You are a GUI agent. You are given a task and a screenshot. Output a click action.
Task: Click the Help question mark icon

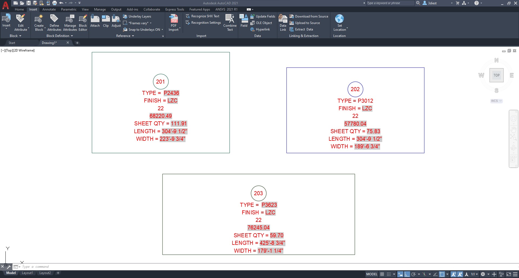coord(477,3)
